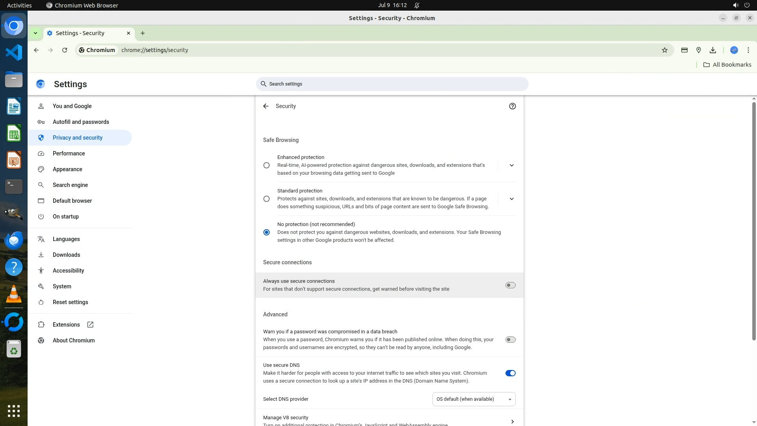Open the three-dot Chromium menu
Image resolution: width=757 pixels, height=426 pixels.
pyautogui.click(x=748, y=50)
